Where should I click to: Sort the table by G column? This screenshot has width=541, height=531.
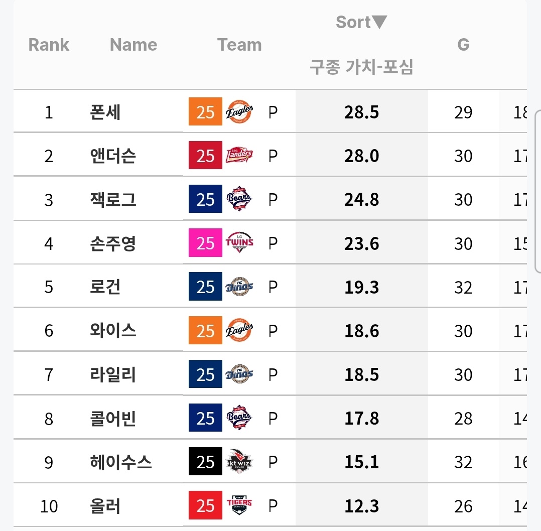463,45
